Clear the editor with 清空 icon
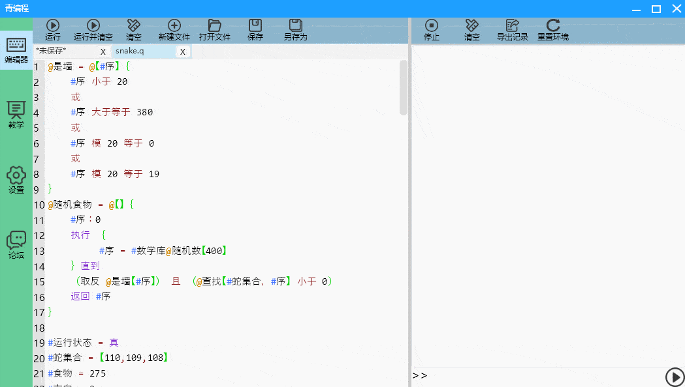The height and width of the screenshot is (387, 685). click(134, 30)
